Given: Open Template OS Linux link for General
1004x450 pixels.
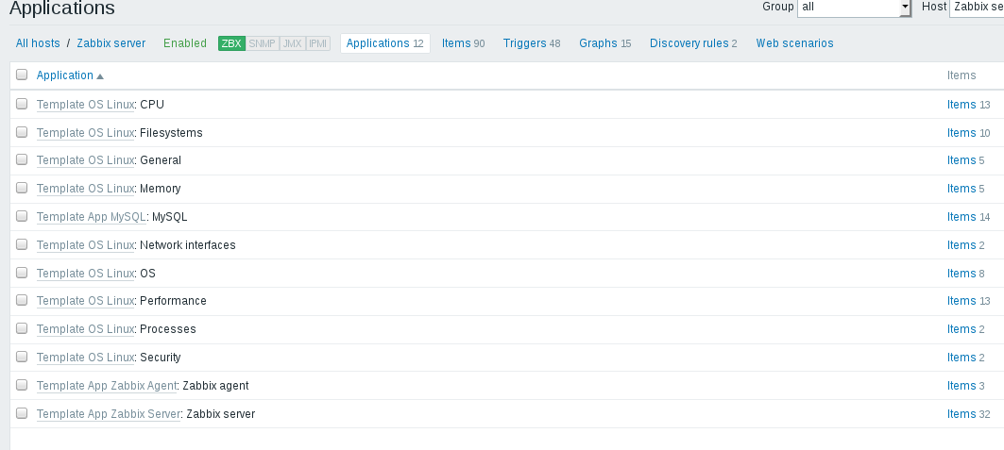Looking at the screenshot, I should pyautogui.click(x=85, y=160).
